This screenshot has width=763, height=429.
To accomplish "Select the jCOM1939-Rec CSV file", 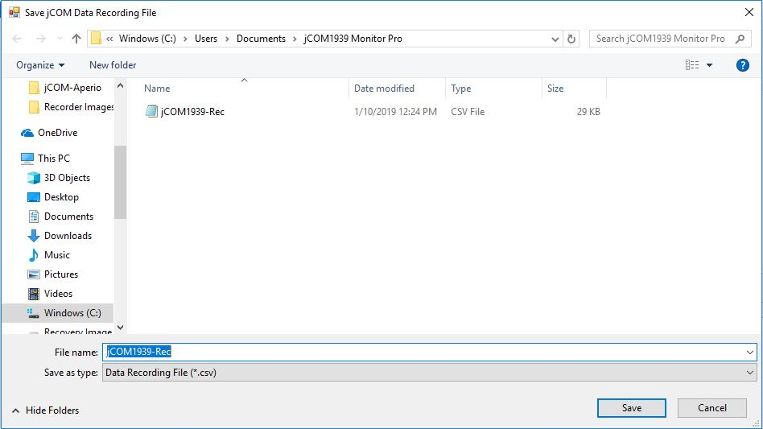I will pos(192,112).
